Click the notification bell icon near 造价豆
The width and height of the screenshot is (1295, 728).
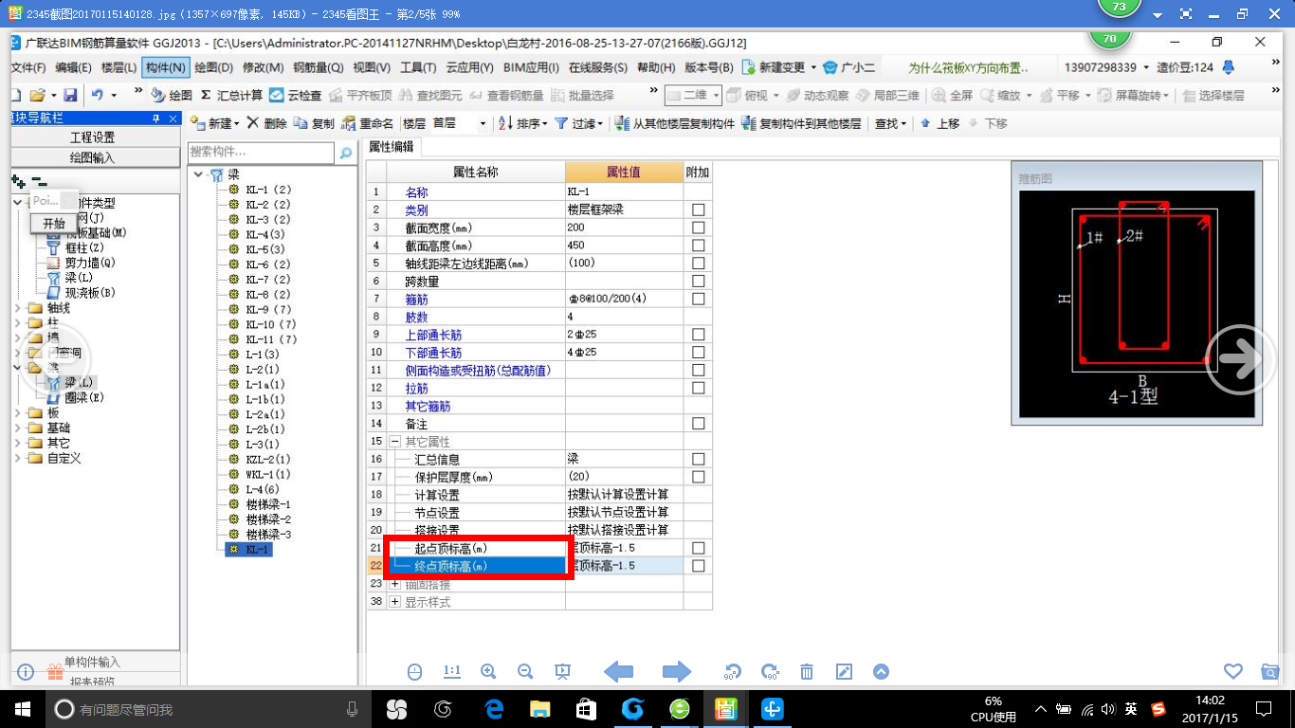pos(1229,67)
